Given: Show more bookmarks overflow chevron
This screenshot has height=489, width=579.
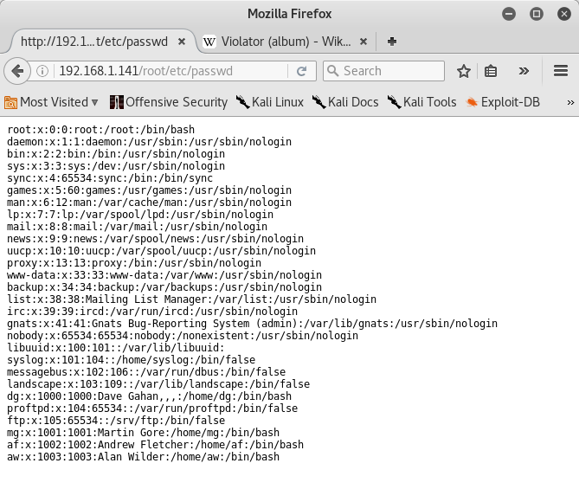Looking at the screenshot, I should pos(570,102).
